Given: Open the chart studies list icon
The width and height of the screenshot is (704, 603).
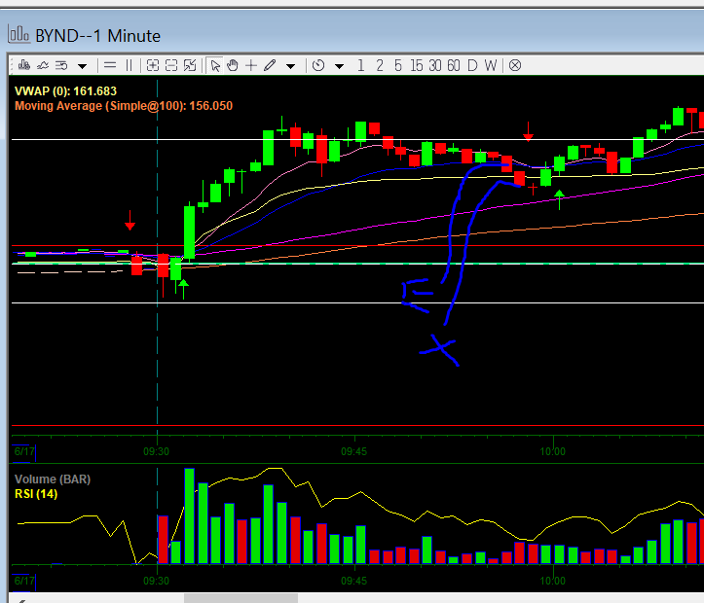Looking at the screenshot, I should [60, 65].
